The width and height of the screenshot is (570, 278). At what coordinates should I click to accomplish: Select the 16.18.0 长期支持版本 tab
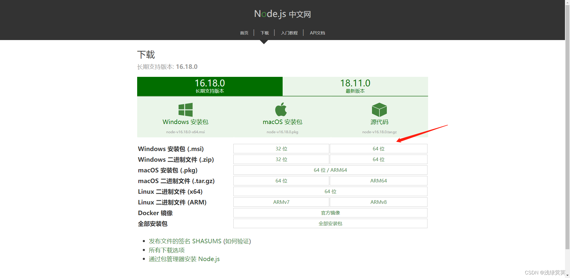(210, 86)
